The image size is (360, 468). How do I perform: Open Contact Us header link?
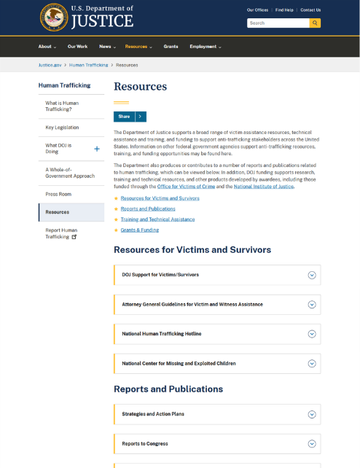310,10
